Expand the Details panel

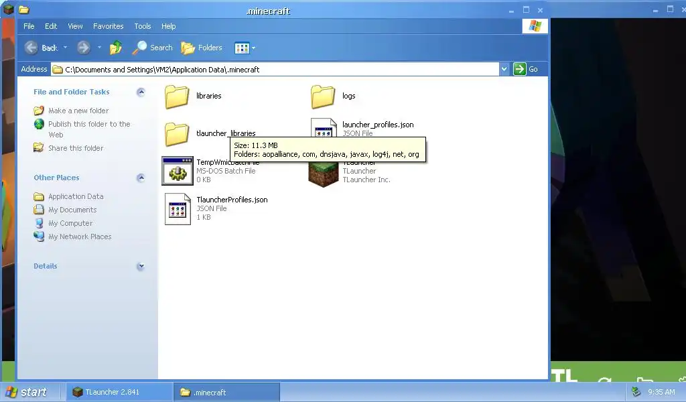pos(141,266)
